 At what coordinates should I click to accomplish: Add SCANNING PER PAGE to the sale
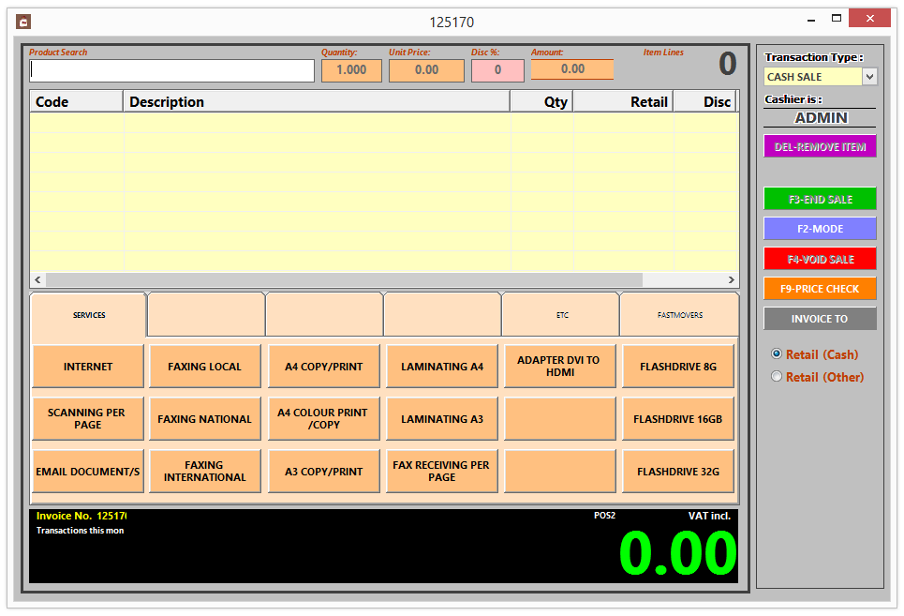87,418
